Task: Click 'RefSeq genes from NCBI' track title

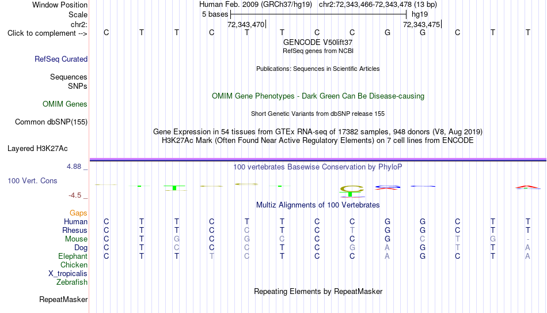Action: click(x=318, y=51)
